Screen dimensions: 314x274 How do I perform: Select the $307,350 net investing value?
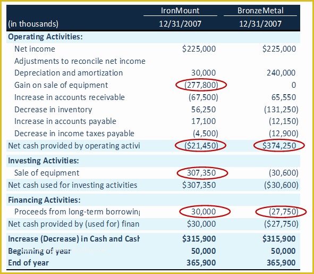tap(199, 185)
